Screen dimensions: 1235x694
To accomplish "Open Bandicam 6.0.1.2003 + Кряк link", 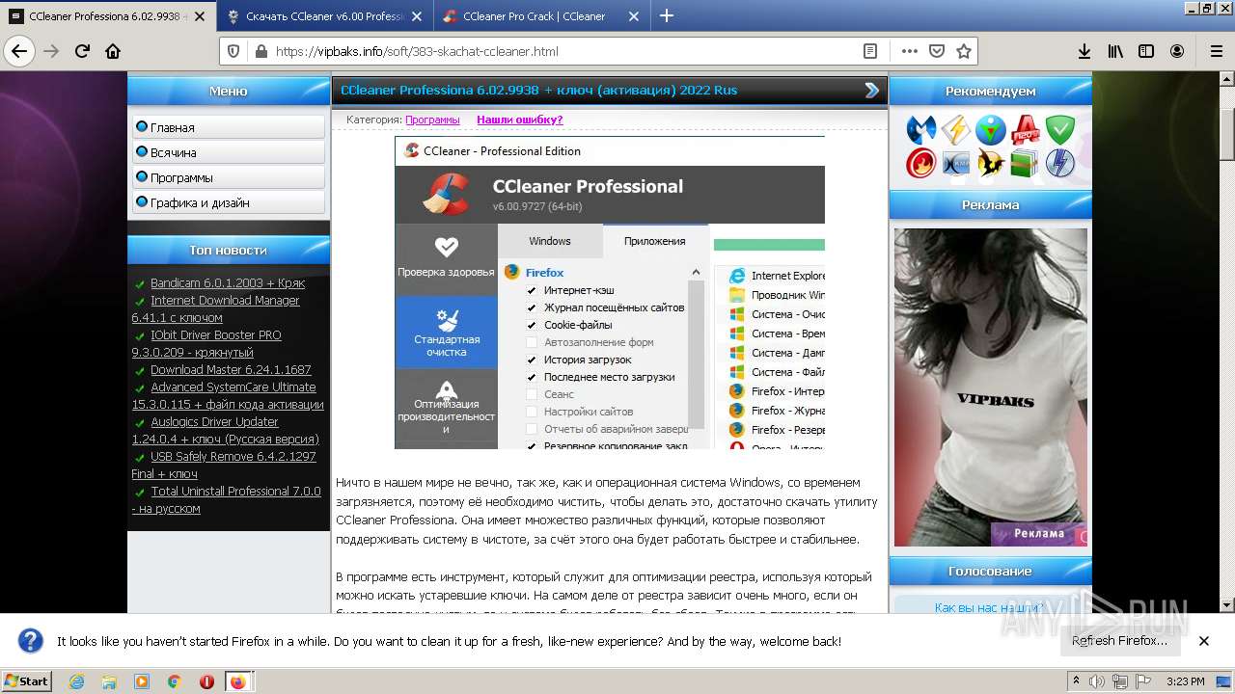I will tap(228, 282).
